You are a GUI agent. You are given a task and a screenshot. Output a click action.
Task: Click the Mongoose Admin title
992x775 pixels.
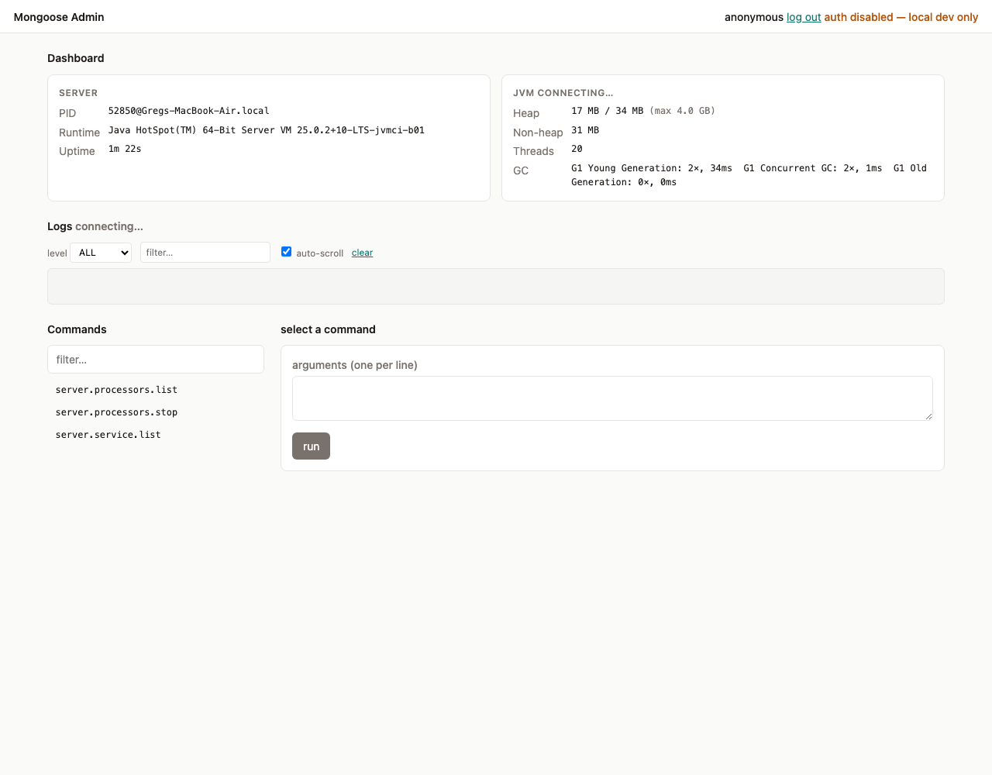coord(59,17)
